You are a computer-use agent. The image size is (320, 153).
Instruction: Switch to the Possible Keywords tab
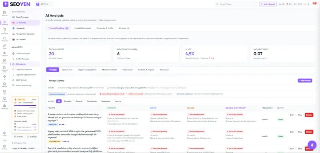point(83,28)
